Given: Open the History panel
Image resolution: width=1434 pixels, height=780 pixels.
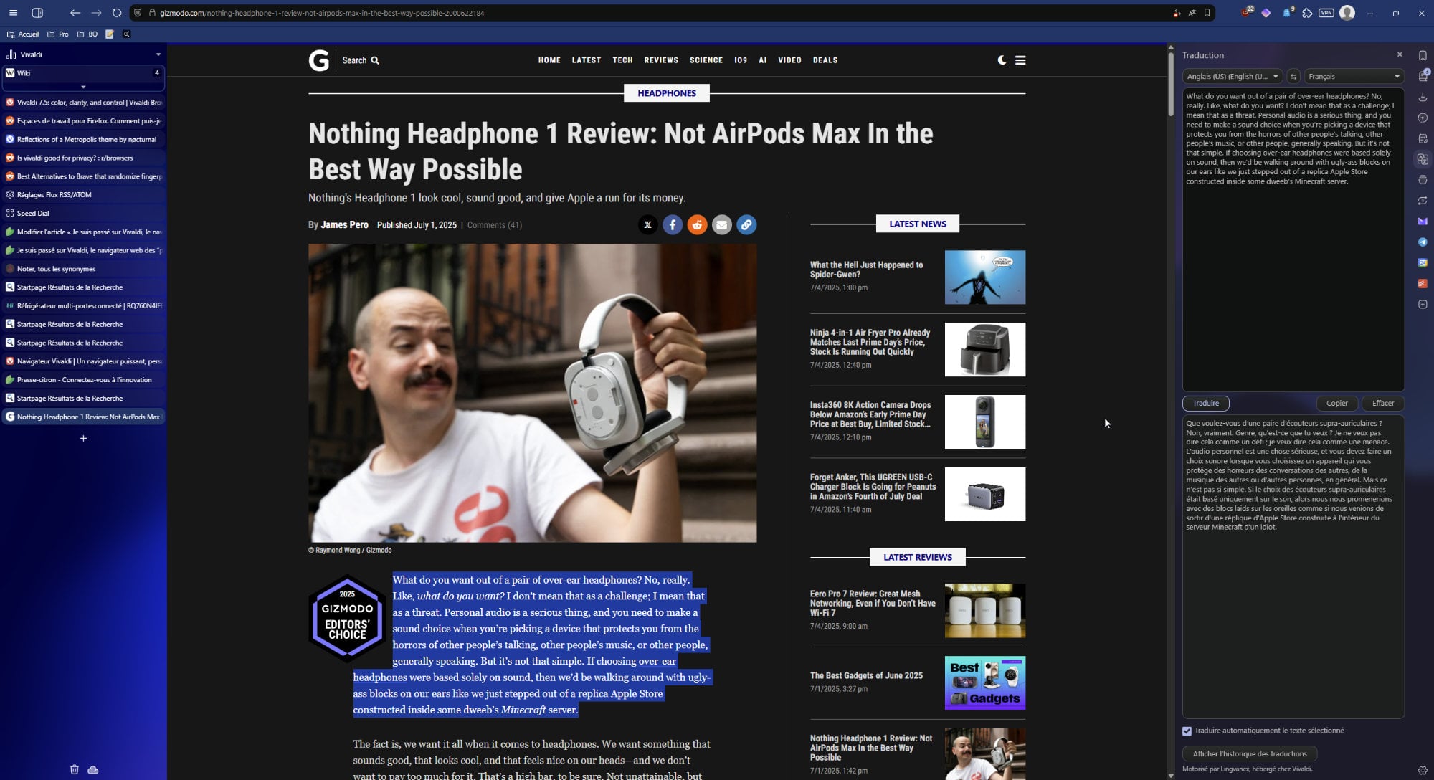Looking at the screenshot, I should click(1423, 118).
